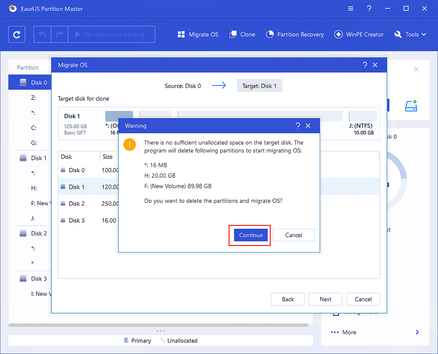Click the Migrate OS toolbar icon
The width and height of the screenshot is (438, 354).
click(181, 34)
